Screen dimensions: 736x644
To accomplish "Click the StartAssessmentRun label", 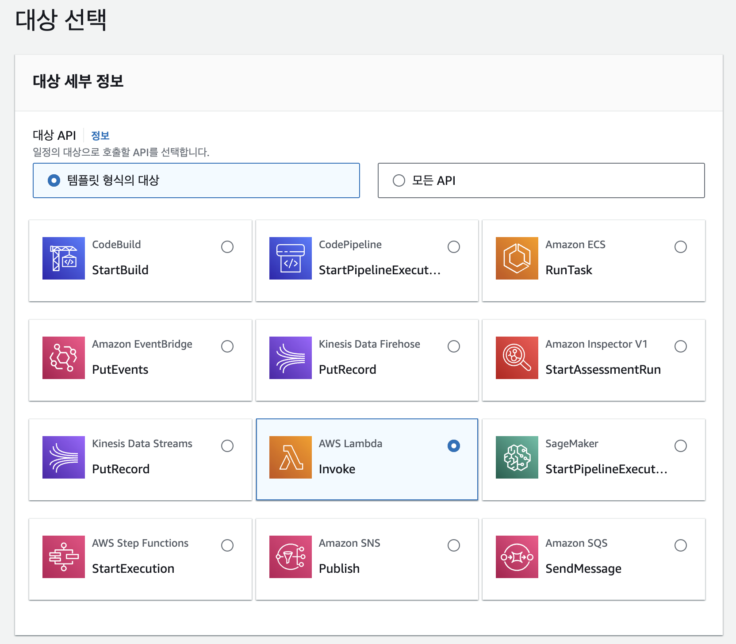I will click(x=603, y=369).
